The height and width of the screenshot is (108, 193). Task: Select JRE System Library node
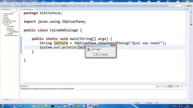pyautogui.click(x=11, y=35)
